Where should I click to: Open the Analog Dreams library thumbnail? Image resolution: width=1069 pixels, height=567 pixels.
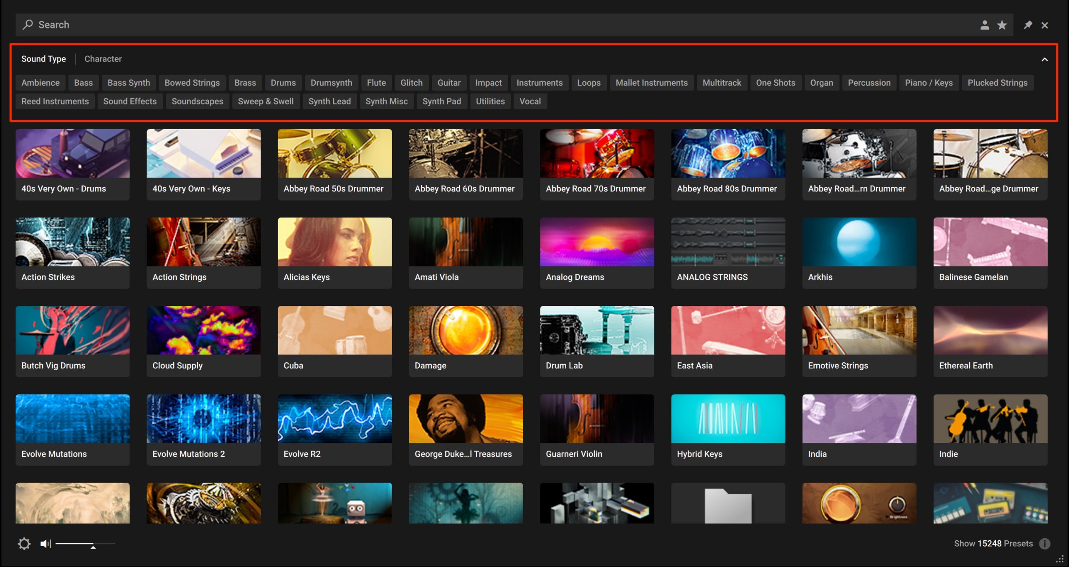(x=597, y=242)
